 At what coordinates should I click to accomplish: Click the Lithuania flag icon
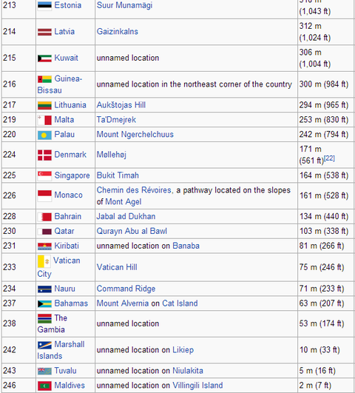[x=44, y=105]
